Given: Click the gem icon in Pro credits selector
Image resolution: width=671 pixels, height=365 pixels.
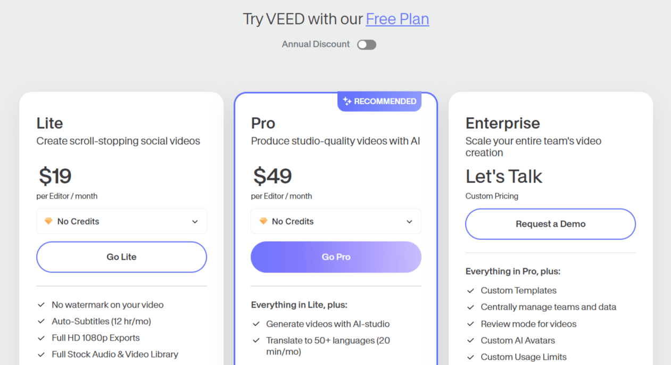Looking at the screenshot, I should (x=263, y=221).
